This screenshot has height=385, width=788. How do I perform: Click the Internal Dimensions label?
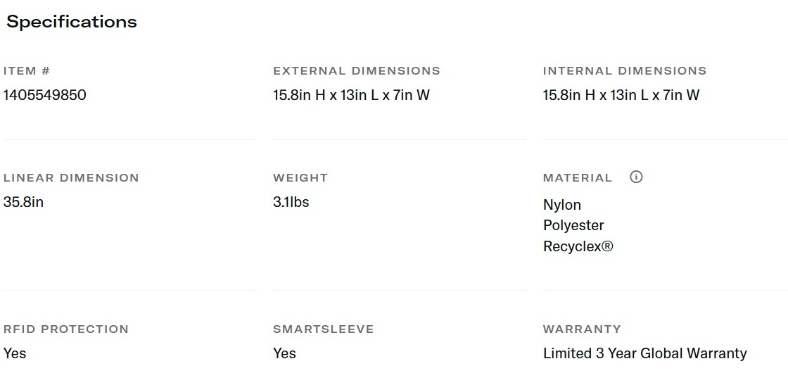tap(625, 71)
